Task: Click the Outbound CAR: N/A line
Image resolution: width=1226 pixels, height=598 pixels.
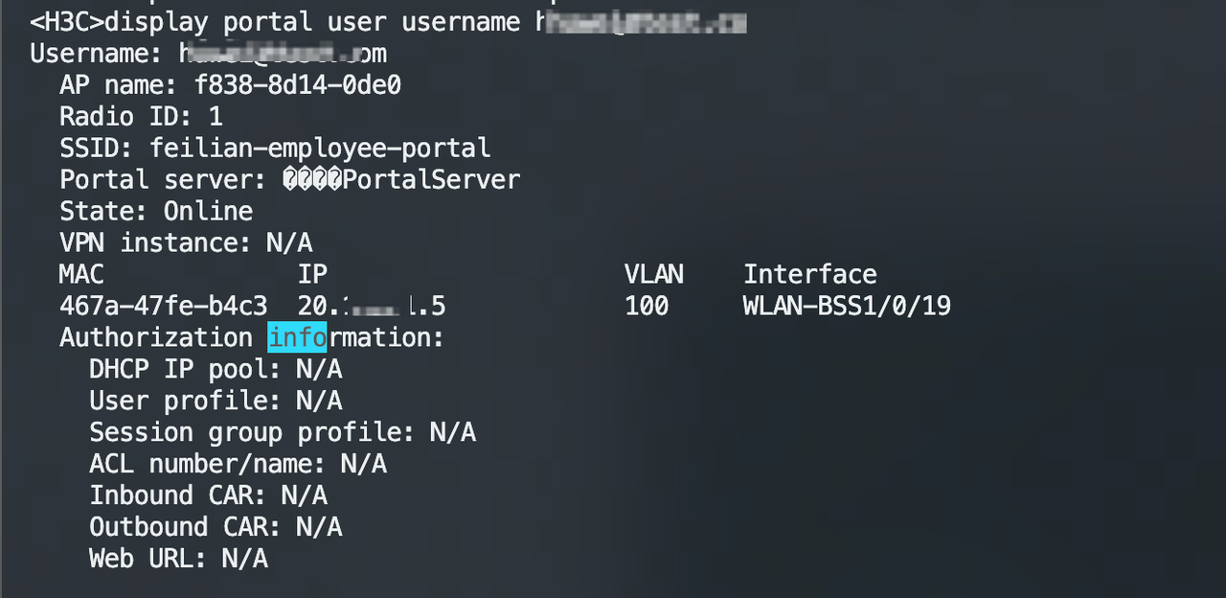Action: point(216,527)
